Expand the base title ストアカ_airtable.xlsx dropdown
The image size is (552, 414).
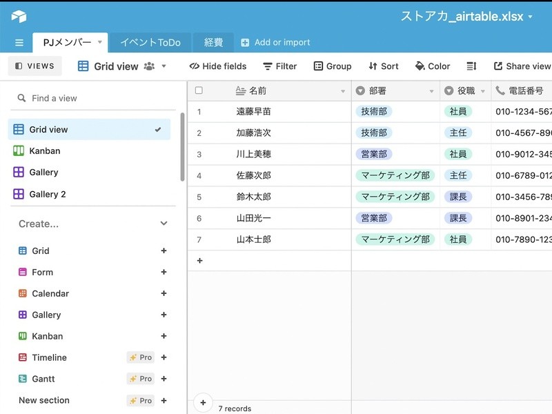(530, 17)
